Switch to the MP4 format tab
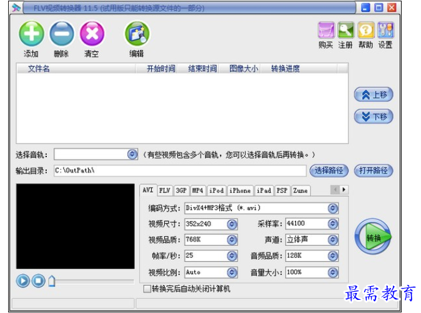This screenshot has height=313, width=421. tap(197, 190)
